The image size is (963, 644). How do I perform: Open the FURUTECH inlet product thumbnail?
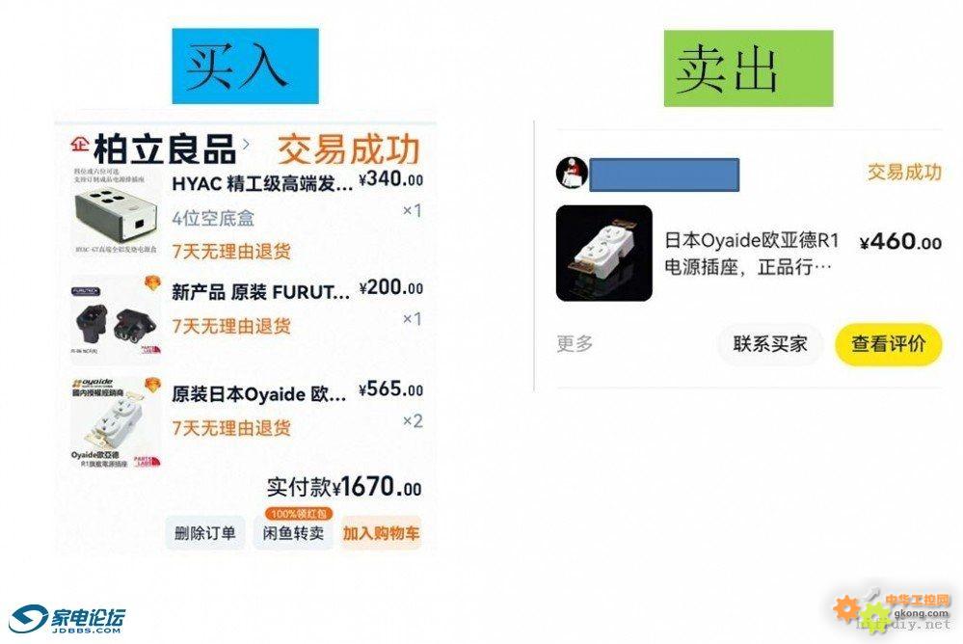[116, 316]
